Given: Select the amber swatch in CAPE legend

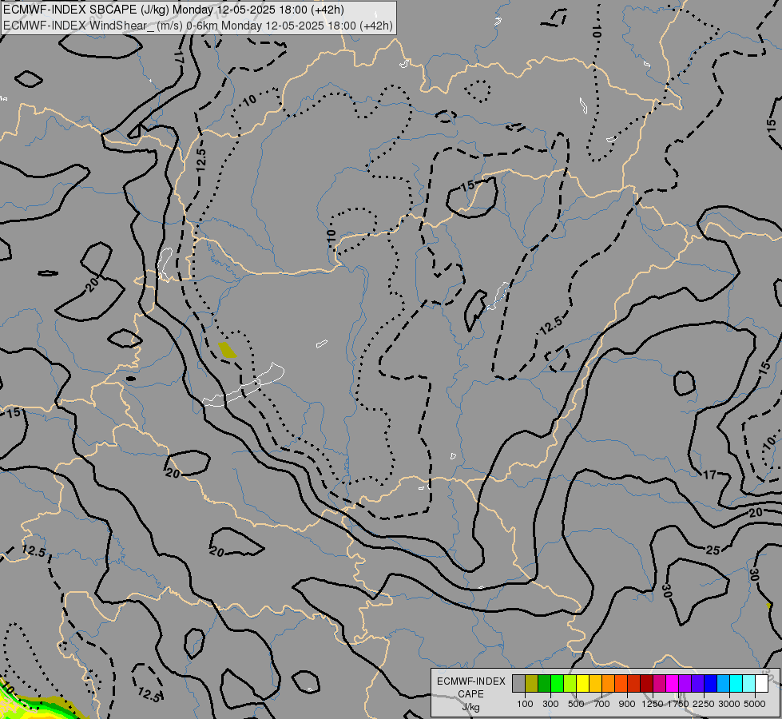Looking at the screenshot, I should 595,684.
